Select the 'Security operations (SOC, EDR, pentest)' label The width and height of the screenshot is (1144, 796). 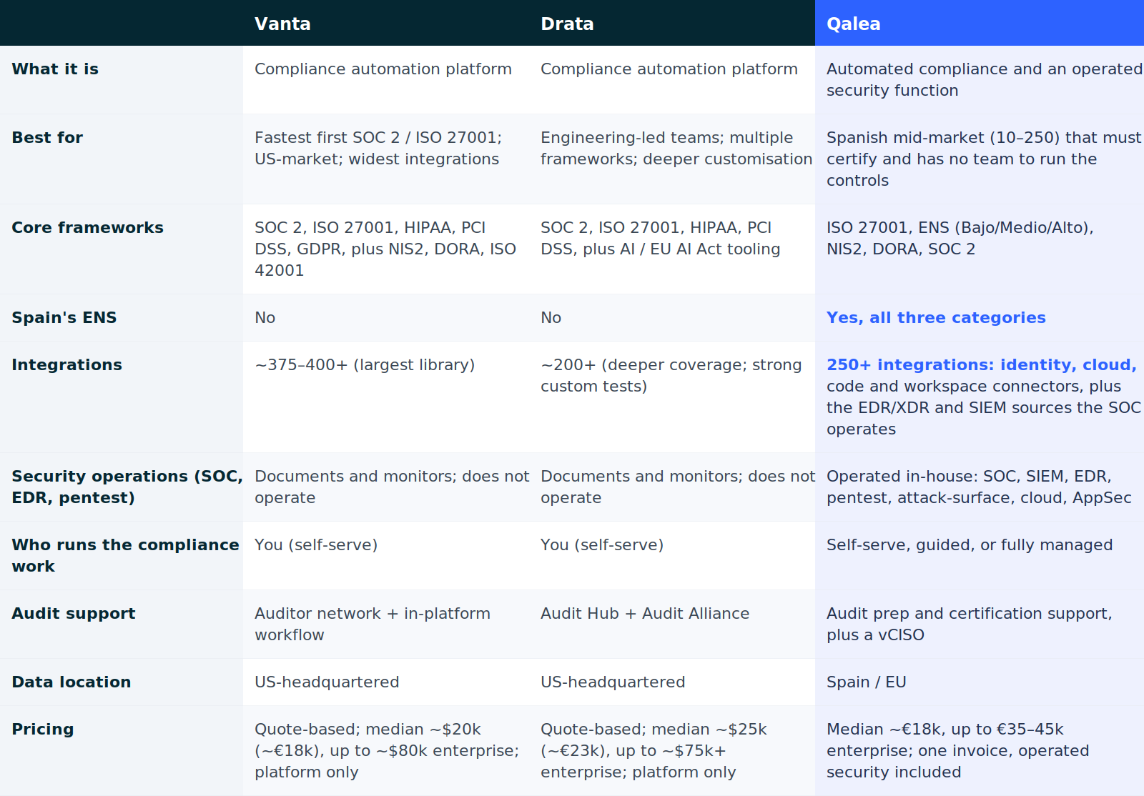127,487
